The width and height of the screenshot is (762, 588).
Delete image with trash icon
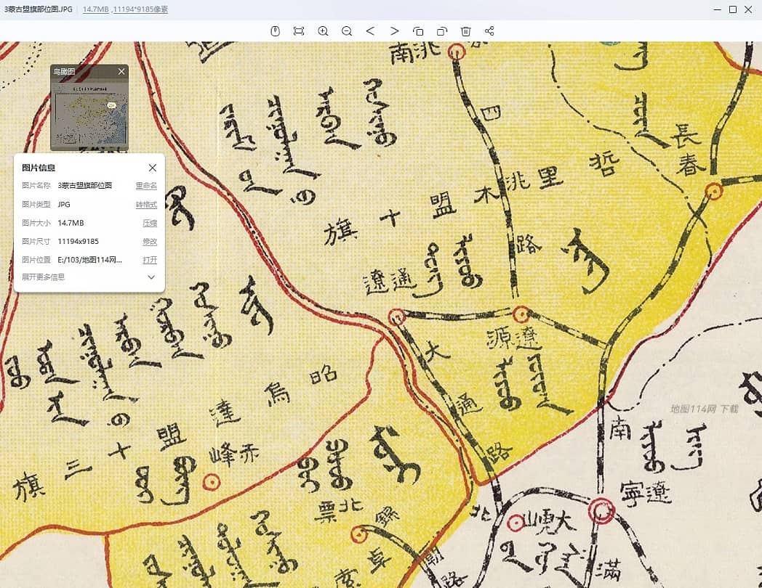(465, 31)
